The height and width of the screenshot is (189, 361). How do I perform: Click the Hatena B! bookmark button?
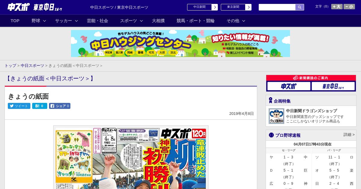coord(40,106)
